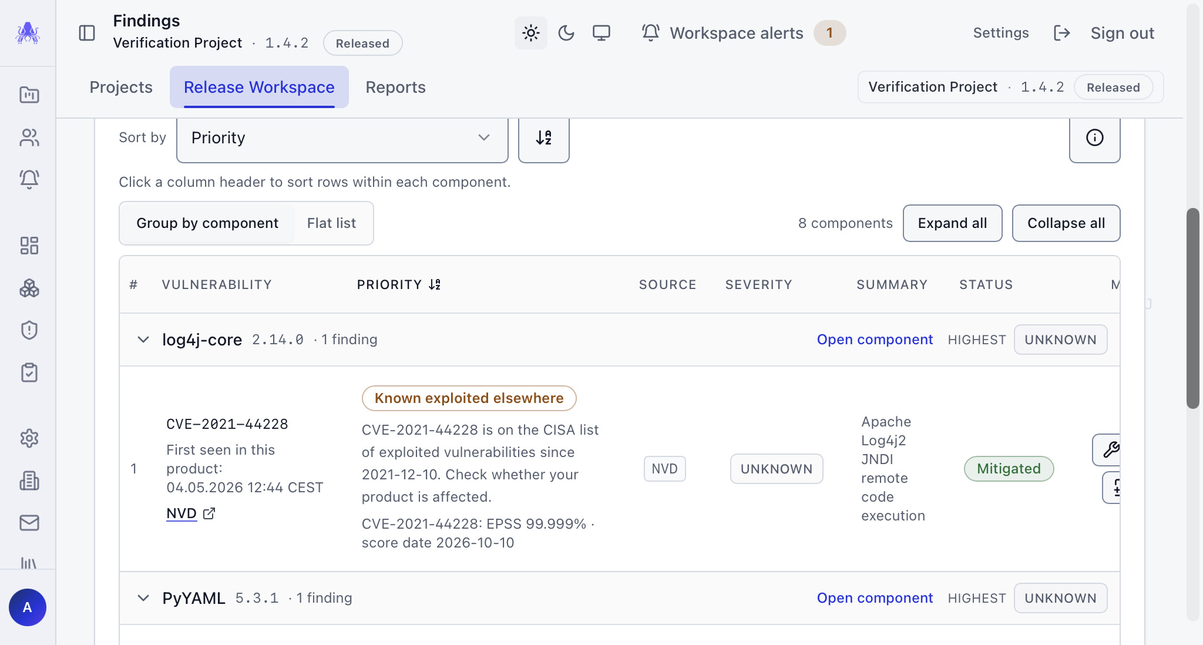Collapse the PyYAML component row
Screen dimensions: 1203x645
click(143, 598)
